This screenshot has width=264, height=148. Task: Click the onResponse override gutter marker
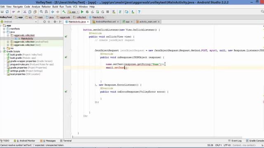click(66, 57)
